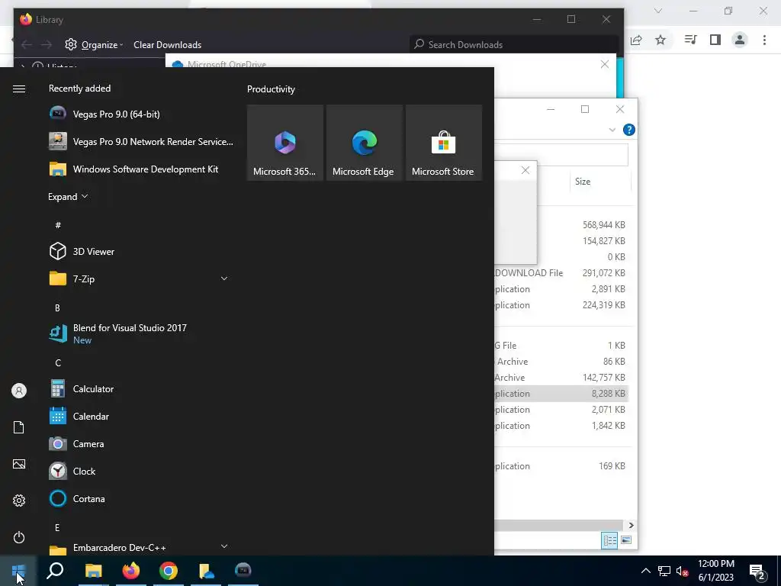Image resolution: width=781 pixels, height=586 pixels.
Task: Open Settings gear in Start sidebar
Action: coord(19,501)
